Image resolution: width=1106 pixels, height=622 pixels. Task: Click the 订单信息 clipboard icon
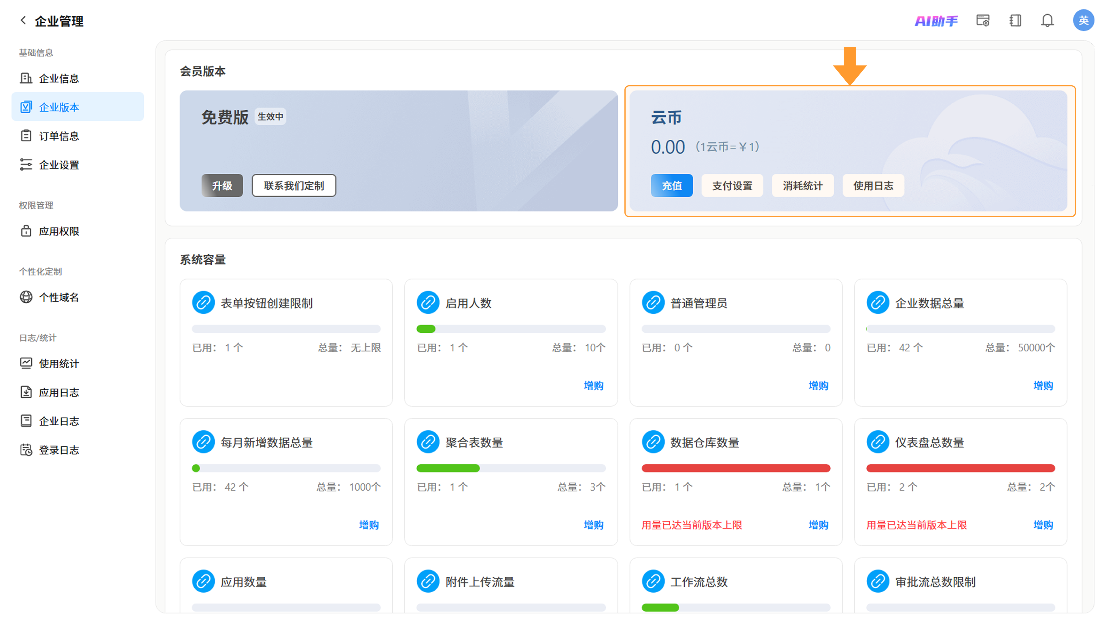(x=26, y=136)
